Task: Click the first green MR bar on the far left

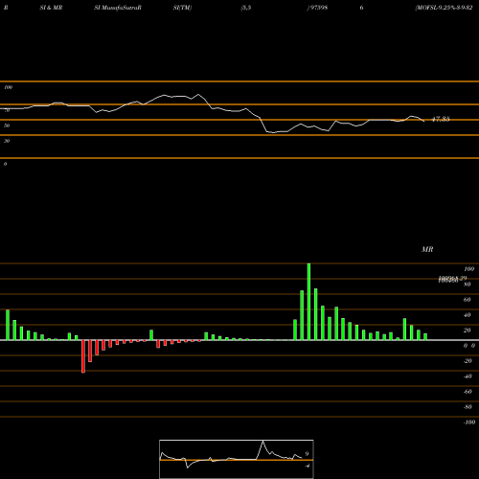Action: click(8, 325)
